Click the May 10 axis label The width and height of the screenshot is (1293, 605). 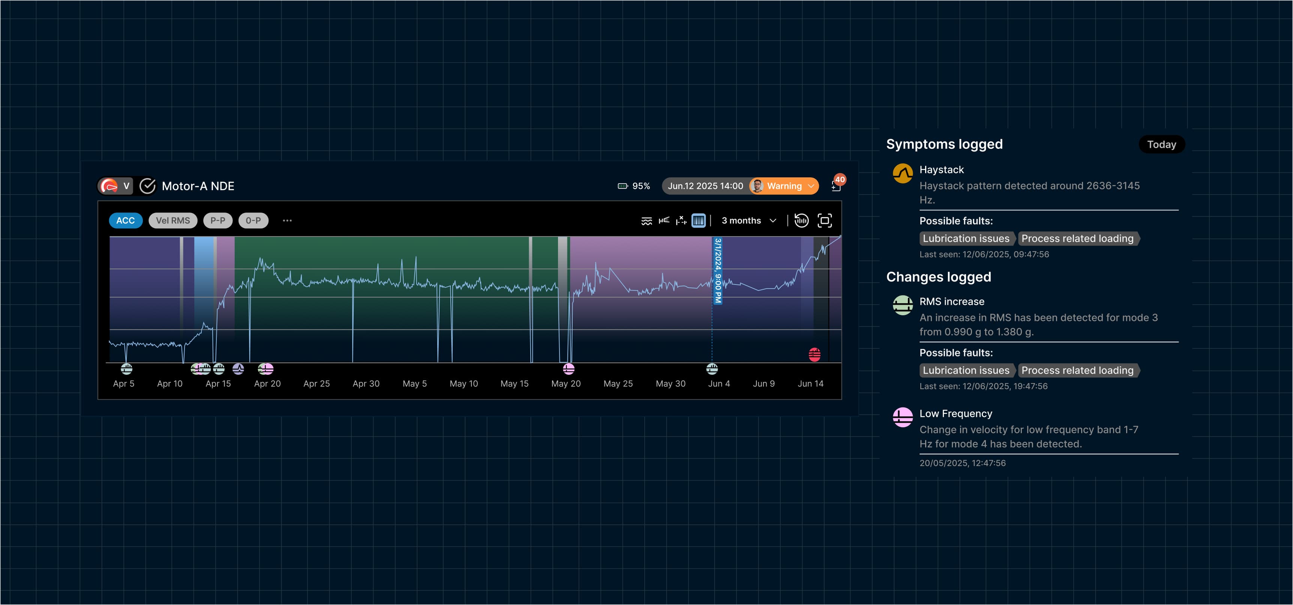(x=463, y=384)
